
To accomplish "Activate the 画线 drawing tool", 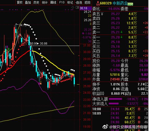I will pyautogui.click(x=53, y=2).
